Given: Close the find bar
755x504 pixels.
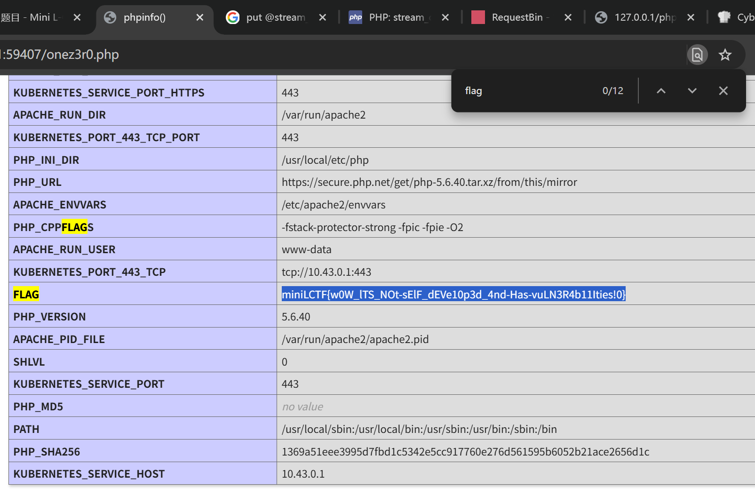Looking at the screenshot, I should pos(723,91).
